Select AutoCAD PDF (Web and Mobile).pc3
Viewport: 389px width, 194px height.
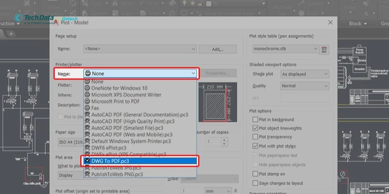click(140, 135)
